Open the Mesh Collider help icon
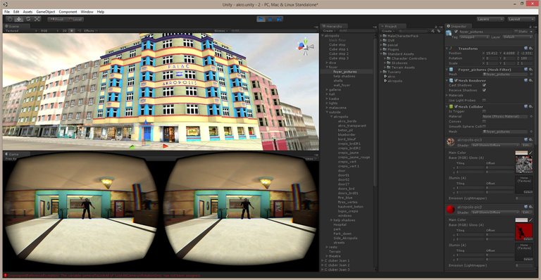Screen dimensions: 541x280 click(526, 106)
